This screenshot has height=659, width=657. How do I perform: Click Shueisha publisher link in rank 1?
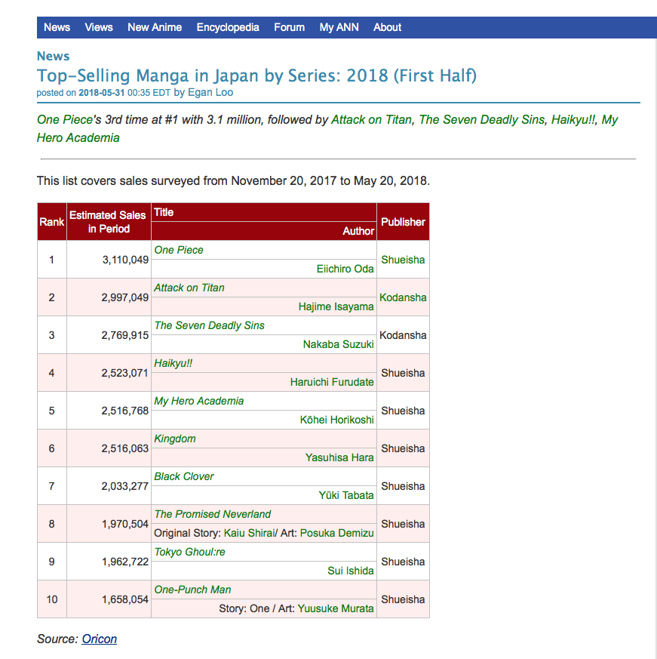[403, 260]
